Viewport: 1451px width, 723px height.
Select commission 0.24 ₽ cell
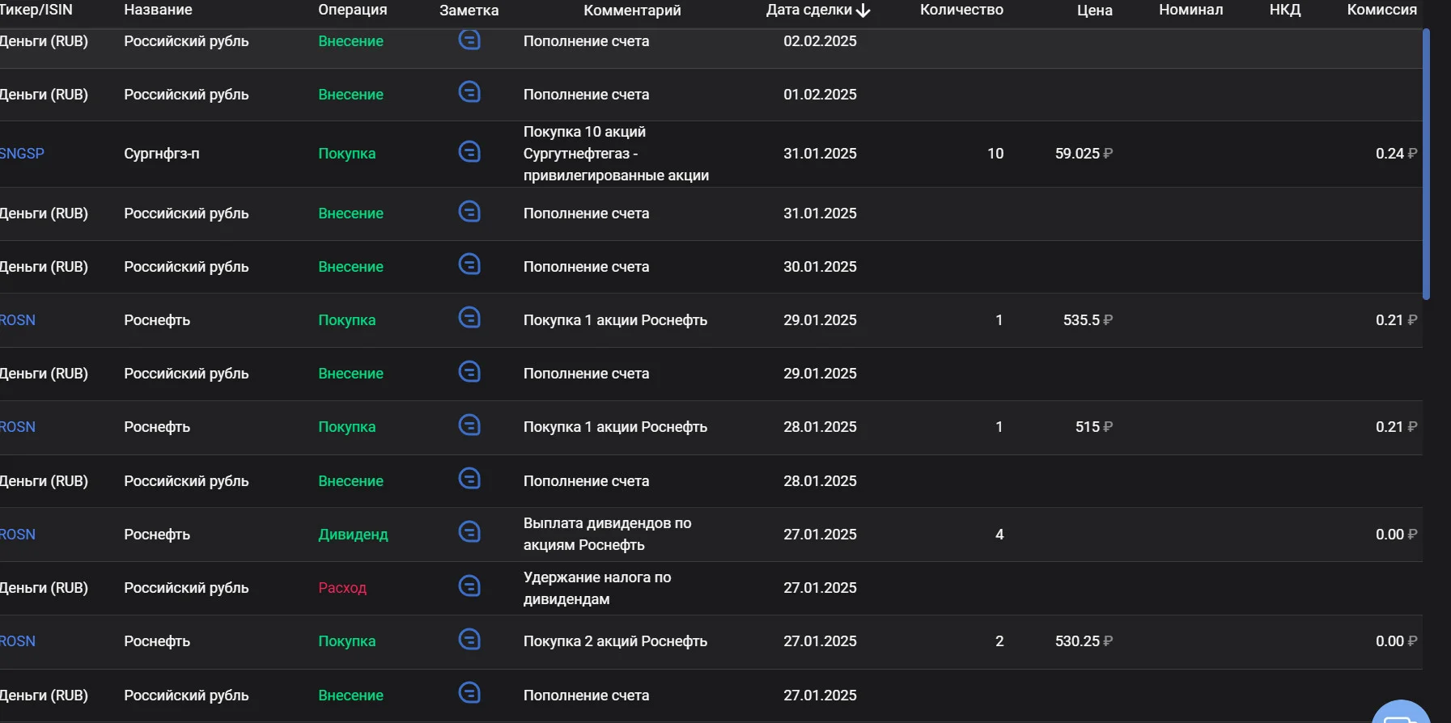pos(1396,154)
